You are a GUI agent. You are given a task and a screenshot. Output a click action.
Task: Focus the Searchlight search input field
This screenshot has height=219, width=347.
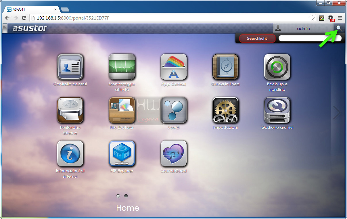[310, 38]
